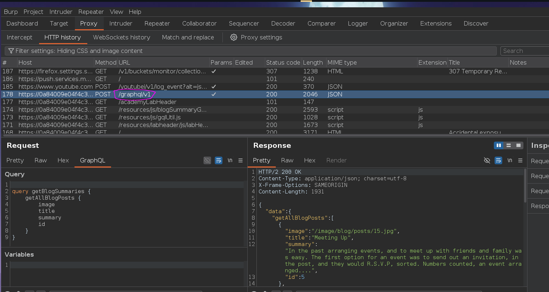Select combined tabbed layout icon
This screenshot has width=549, height=292.
pyautogui.click(x=518, y=145)
